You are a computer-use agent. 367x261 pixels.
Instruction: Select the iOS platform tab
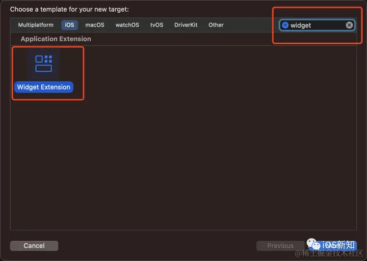tap(69, 25)
